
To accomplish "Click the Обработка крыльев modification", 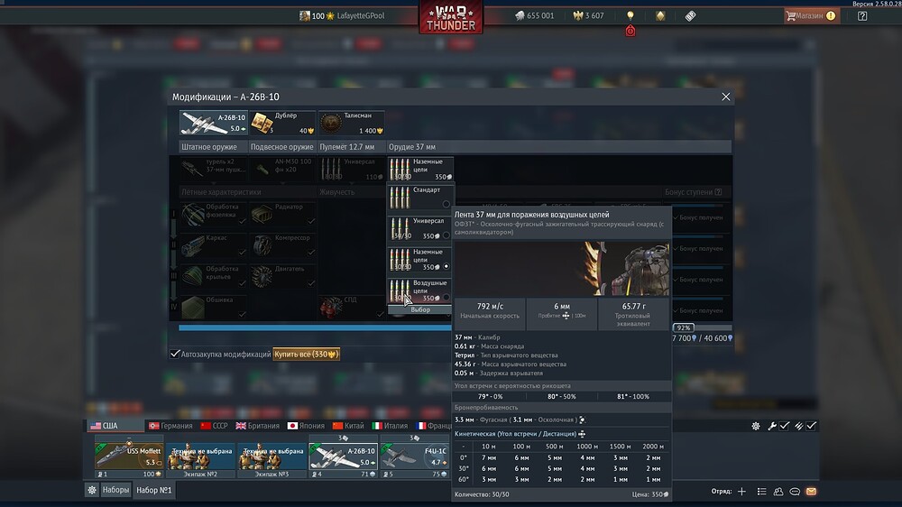I will [x=214, y=276].
